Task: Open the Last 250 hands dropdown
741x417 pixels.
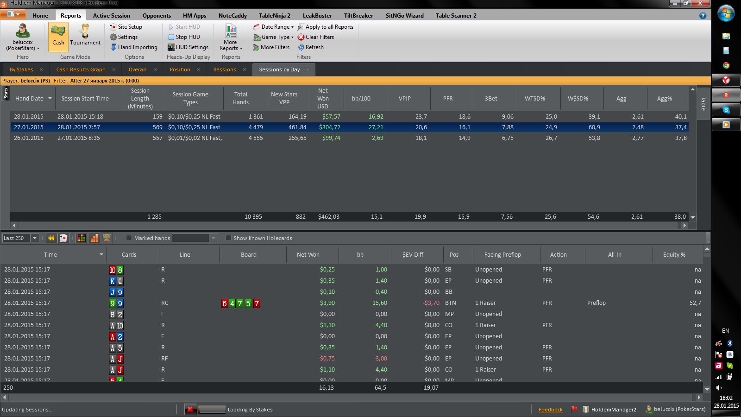Action: pyautogui.click(x=34, y=238)
